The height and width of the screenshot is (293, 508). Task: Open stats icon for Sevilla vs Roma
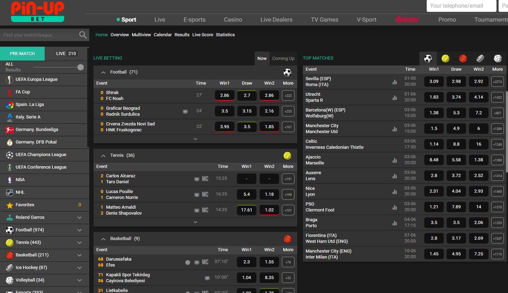(395, 82)
